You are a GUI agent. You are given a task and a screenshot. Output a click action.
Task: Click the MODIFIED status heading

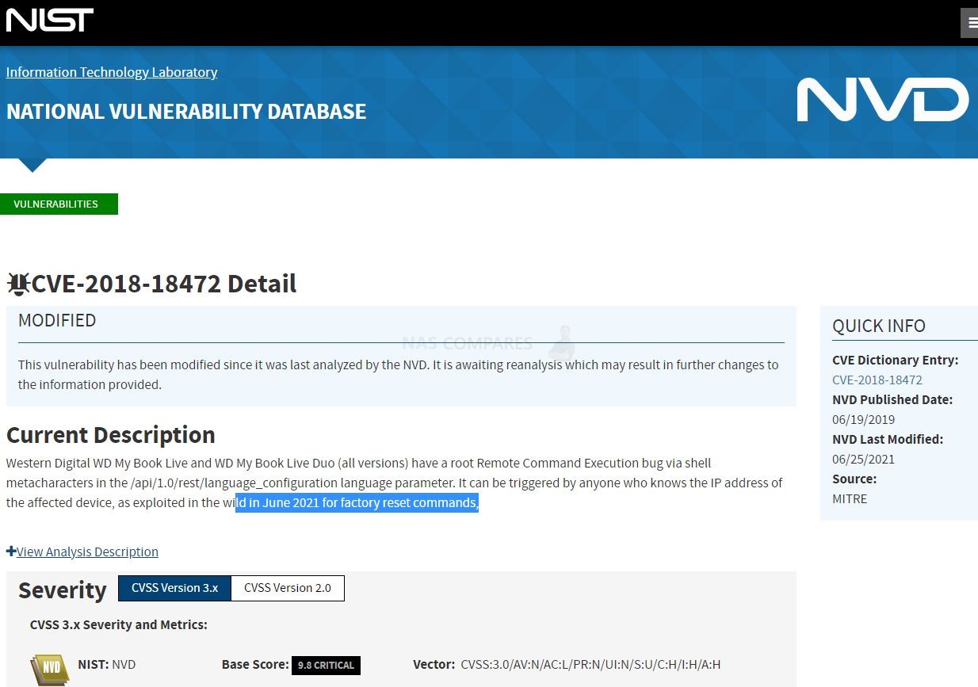coord(57,320)
